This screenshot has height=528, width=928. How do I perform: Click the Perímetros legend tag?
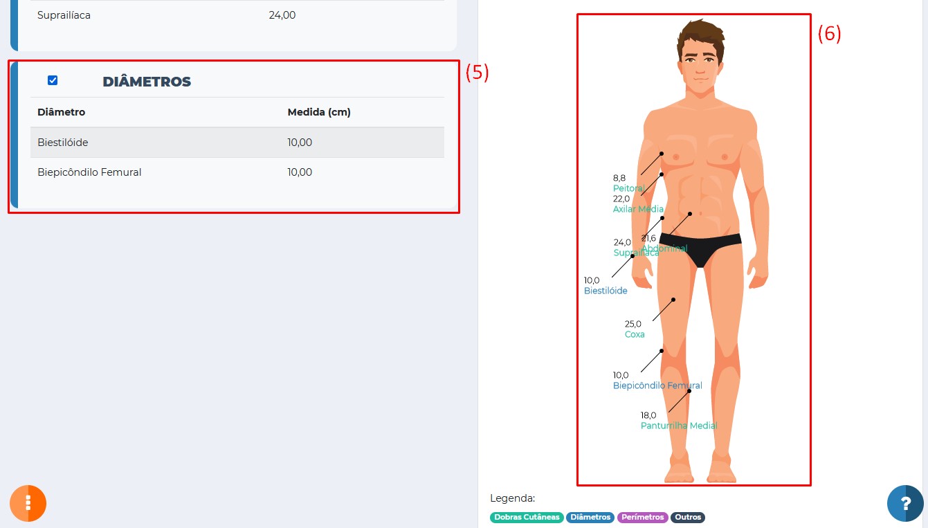coord(643,518)
